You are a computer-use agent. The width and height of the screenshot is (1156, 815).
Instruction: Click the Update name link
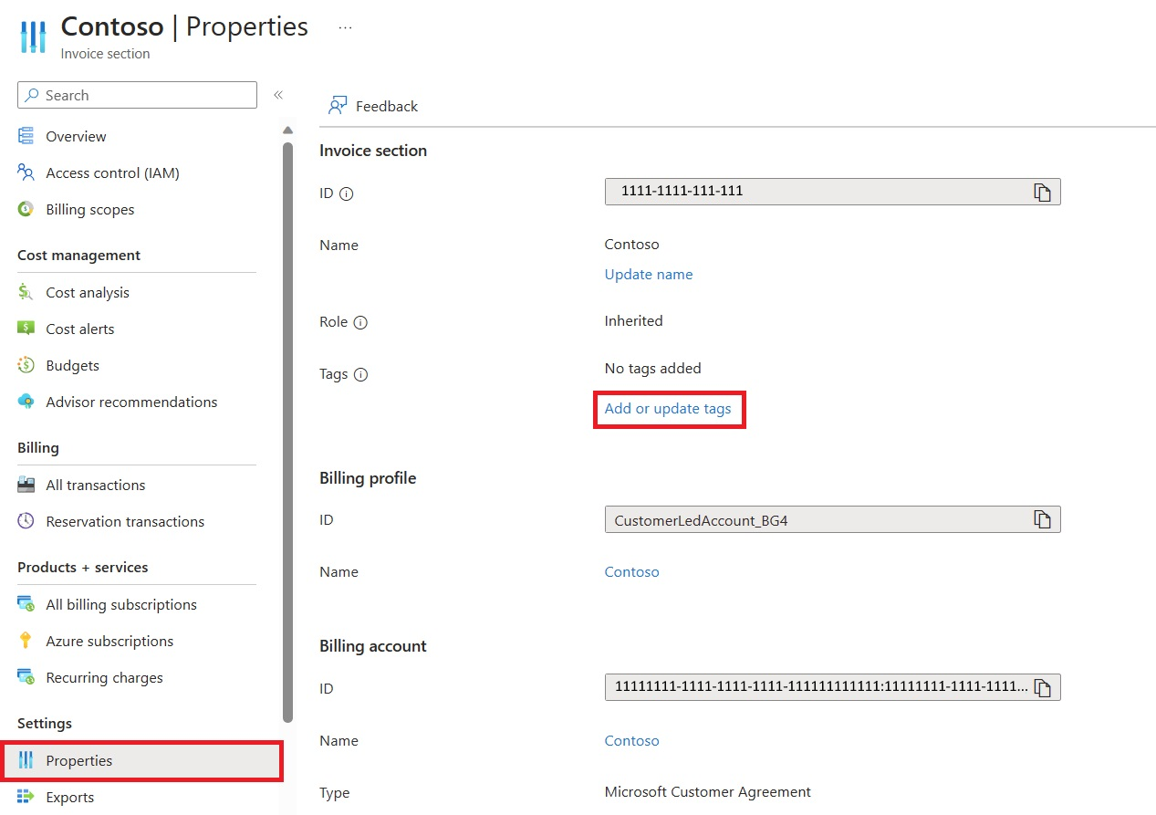tap(649, 274)
